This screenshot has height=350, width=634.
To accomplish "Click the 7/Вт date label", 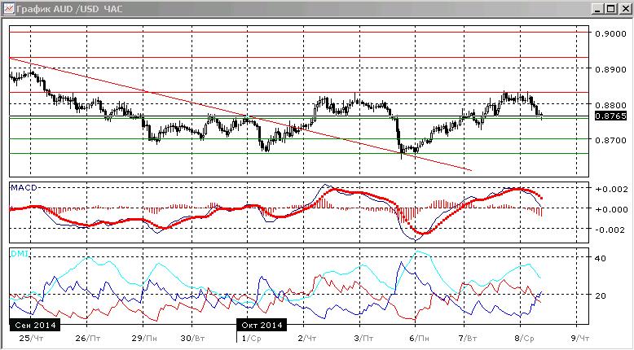I will click(468, 338).
